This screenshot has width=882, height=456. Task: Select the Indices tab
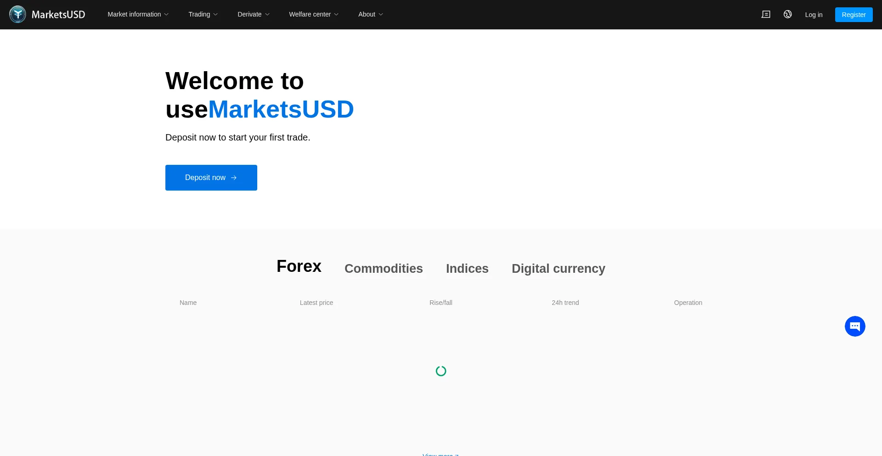click(x=467, y=268)
